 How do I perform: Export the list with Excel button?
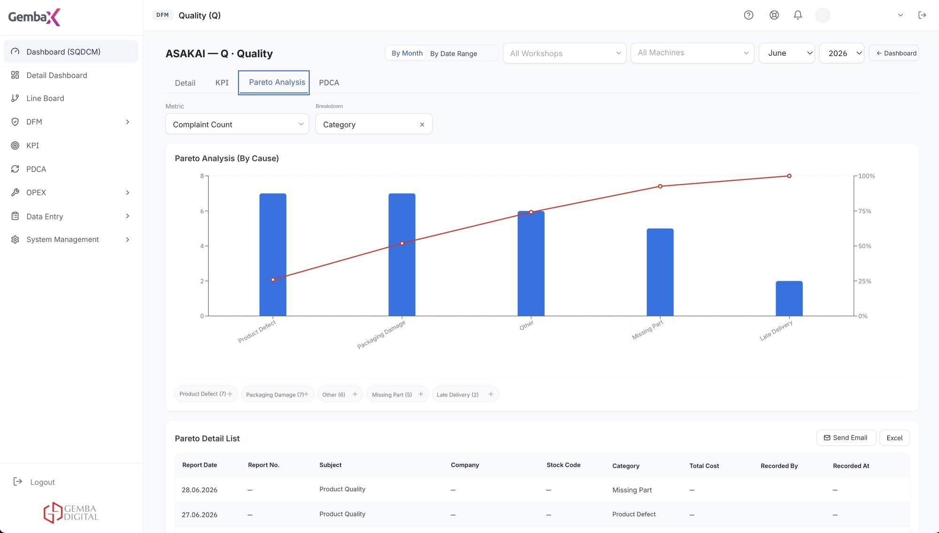pyautogui.click(x=894, y=438)
